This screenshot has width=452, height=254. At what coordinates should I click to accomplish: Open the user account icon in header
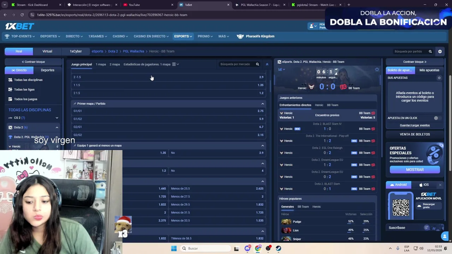click(311, 26)
